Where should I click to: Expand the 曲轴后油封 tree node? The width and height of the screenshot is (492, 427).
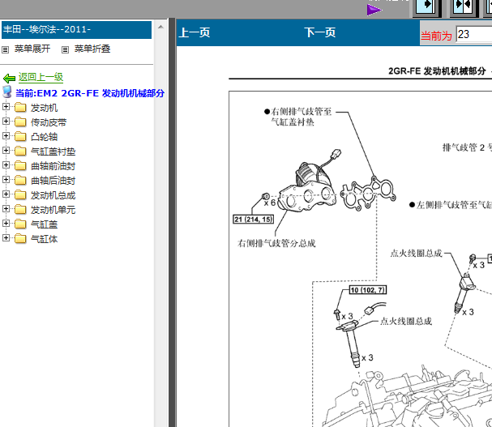(6, 179)
